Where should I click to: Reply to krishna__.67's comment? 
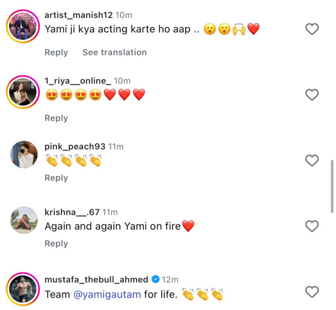point(56,243)
